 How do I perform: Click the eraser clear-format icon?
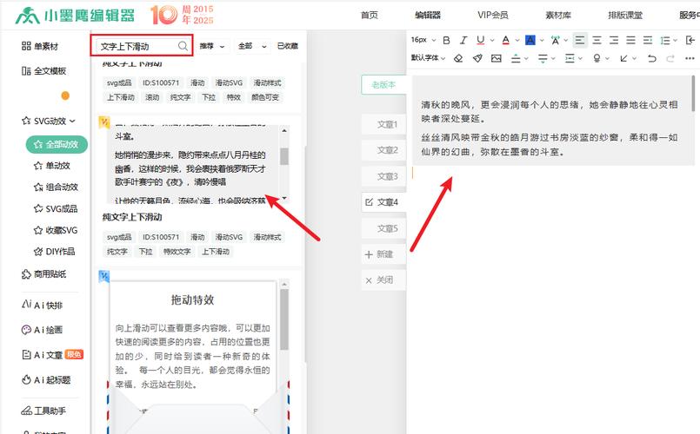(458, 58)
